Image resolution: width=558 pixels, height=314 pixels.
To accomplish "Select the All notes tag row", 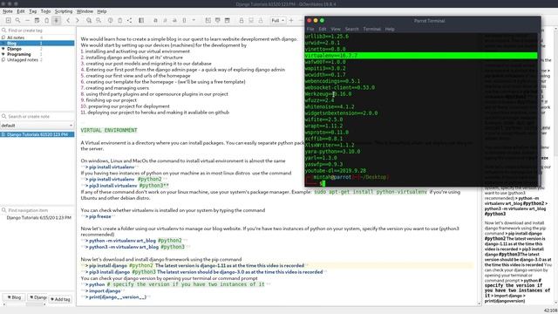I will point(37,38).
